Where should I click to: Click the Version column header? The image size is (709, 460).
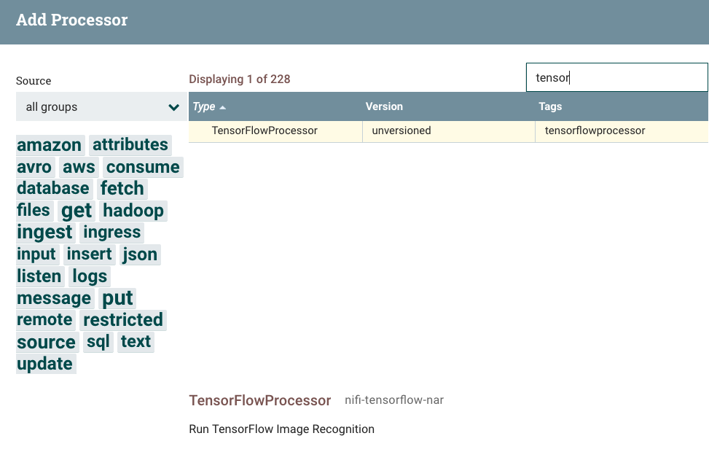(x=384, y=106)
